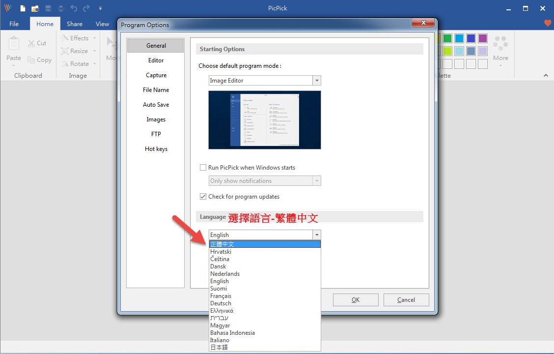Pick the green palette swatch
Screen dimensions: 554x354
[447, 38]
